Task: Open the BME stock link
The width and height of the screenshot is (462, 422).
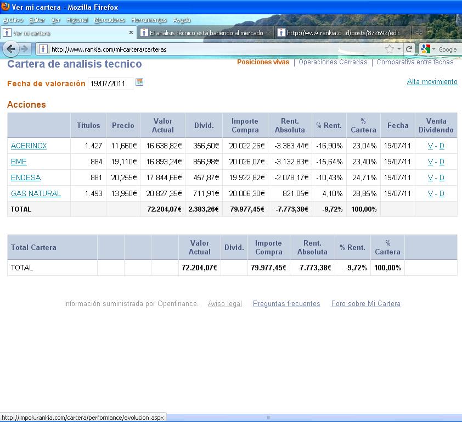Action: click(19, 162)
